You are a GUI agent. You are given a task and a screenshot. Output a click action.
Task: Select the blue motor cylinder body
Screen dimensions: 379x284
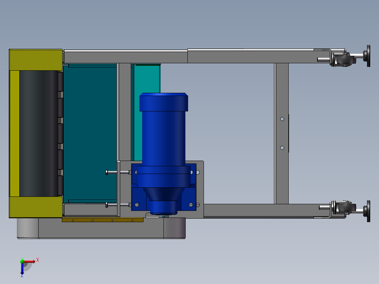[163, 138]
